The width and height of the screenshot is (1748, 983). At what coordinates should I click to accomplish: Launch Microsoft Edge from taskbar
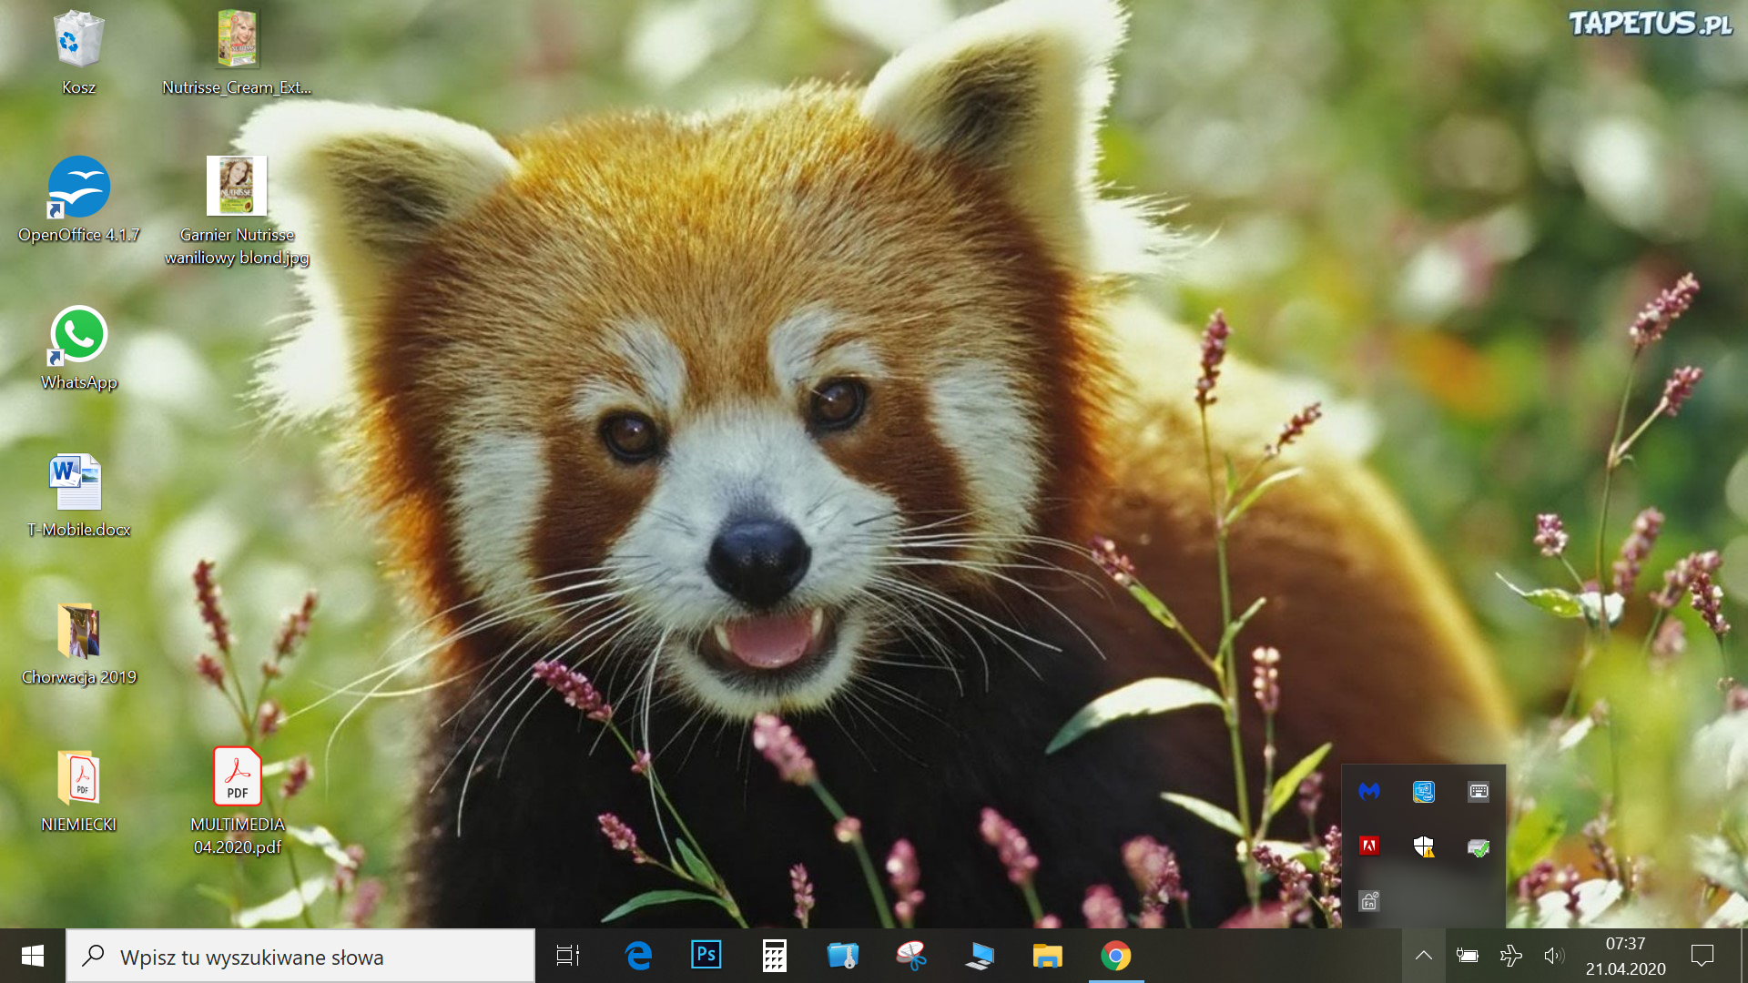click(638, 956)
